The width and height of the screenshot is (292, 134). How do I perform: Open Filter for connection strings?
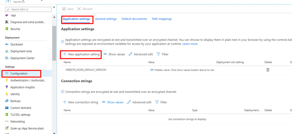click(x=161, y=102)
